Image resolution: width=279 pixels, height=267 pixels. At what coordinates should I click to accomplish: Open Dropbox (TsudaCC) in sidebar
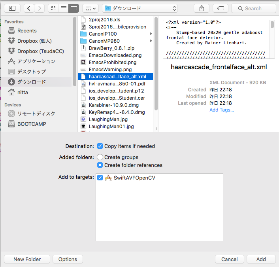pos(40,51)
